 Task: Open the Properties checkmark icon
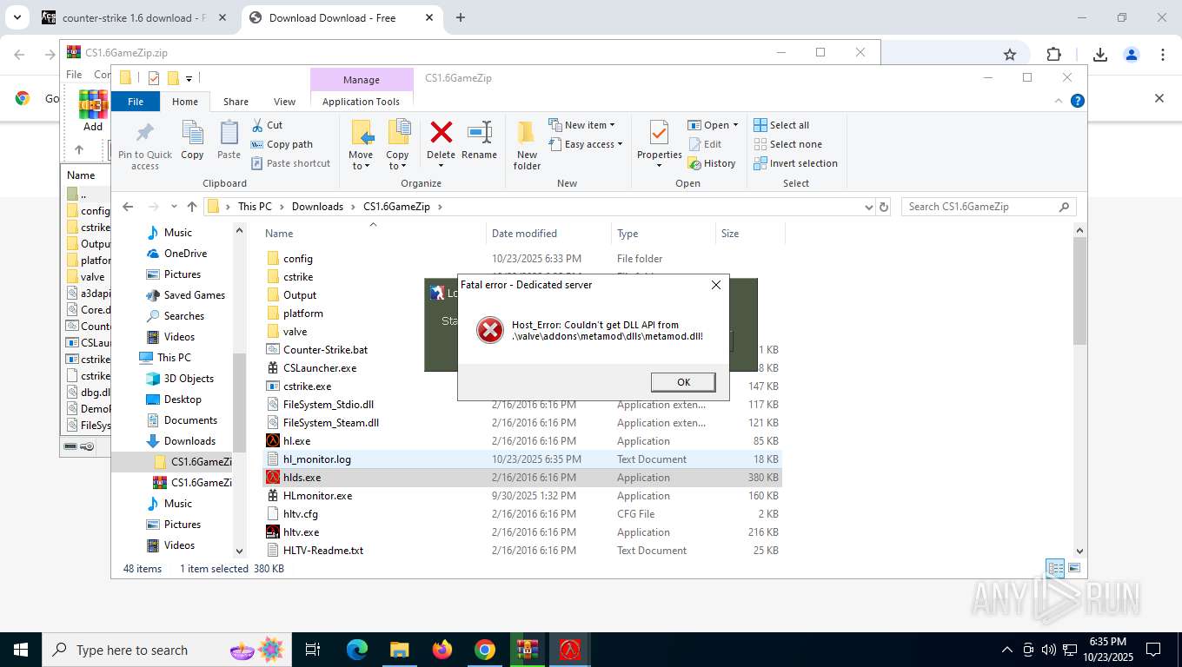(659, 132)
